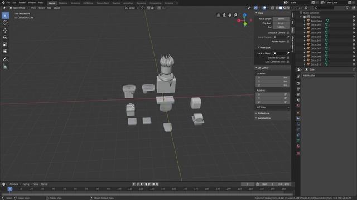
Task: Open the File menu
Action: [8, 3]
